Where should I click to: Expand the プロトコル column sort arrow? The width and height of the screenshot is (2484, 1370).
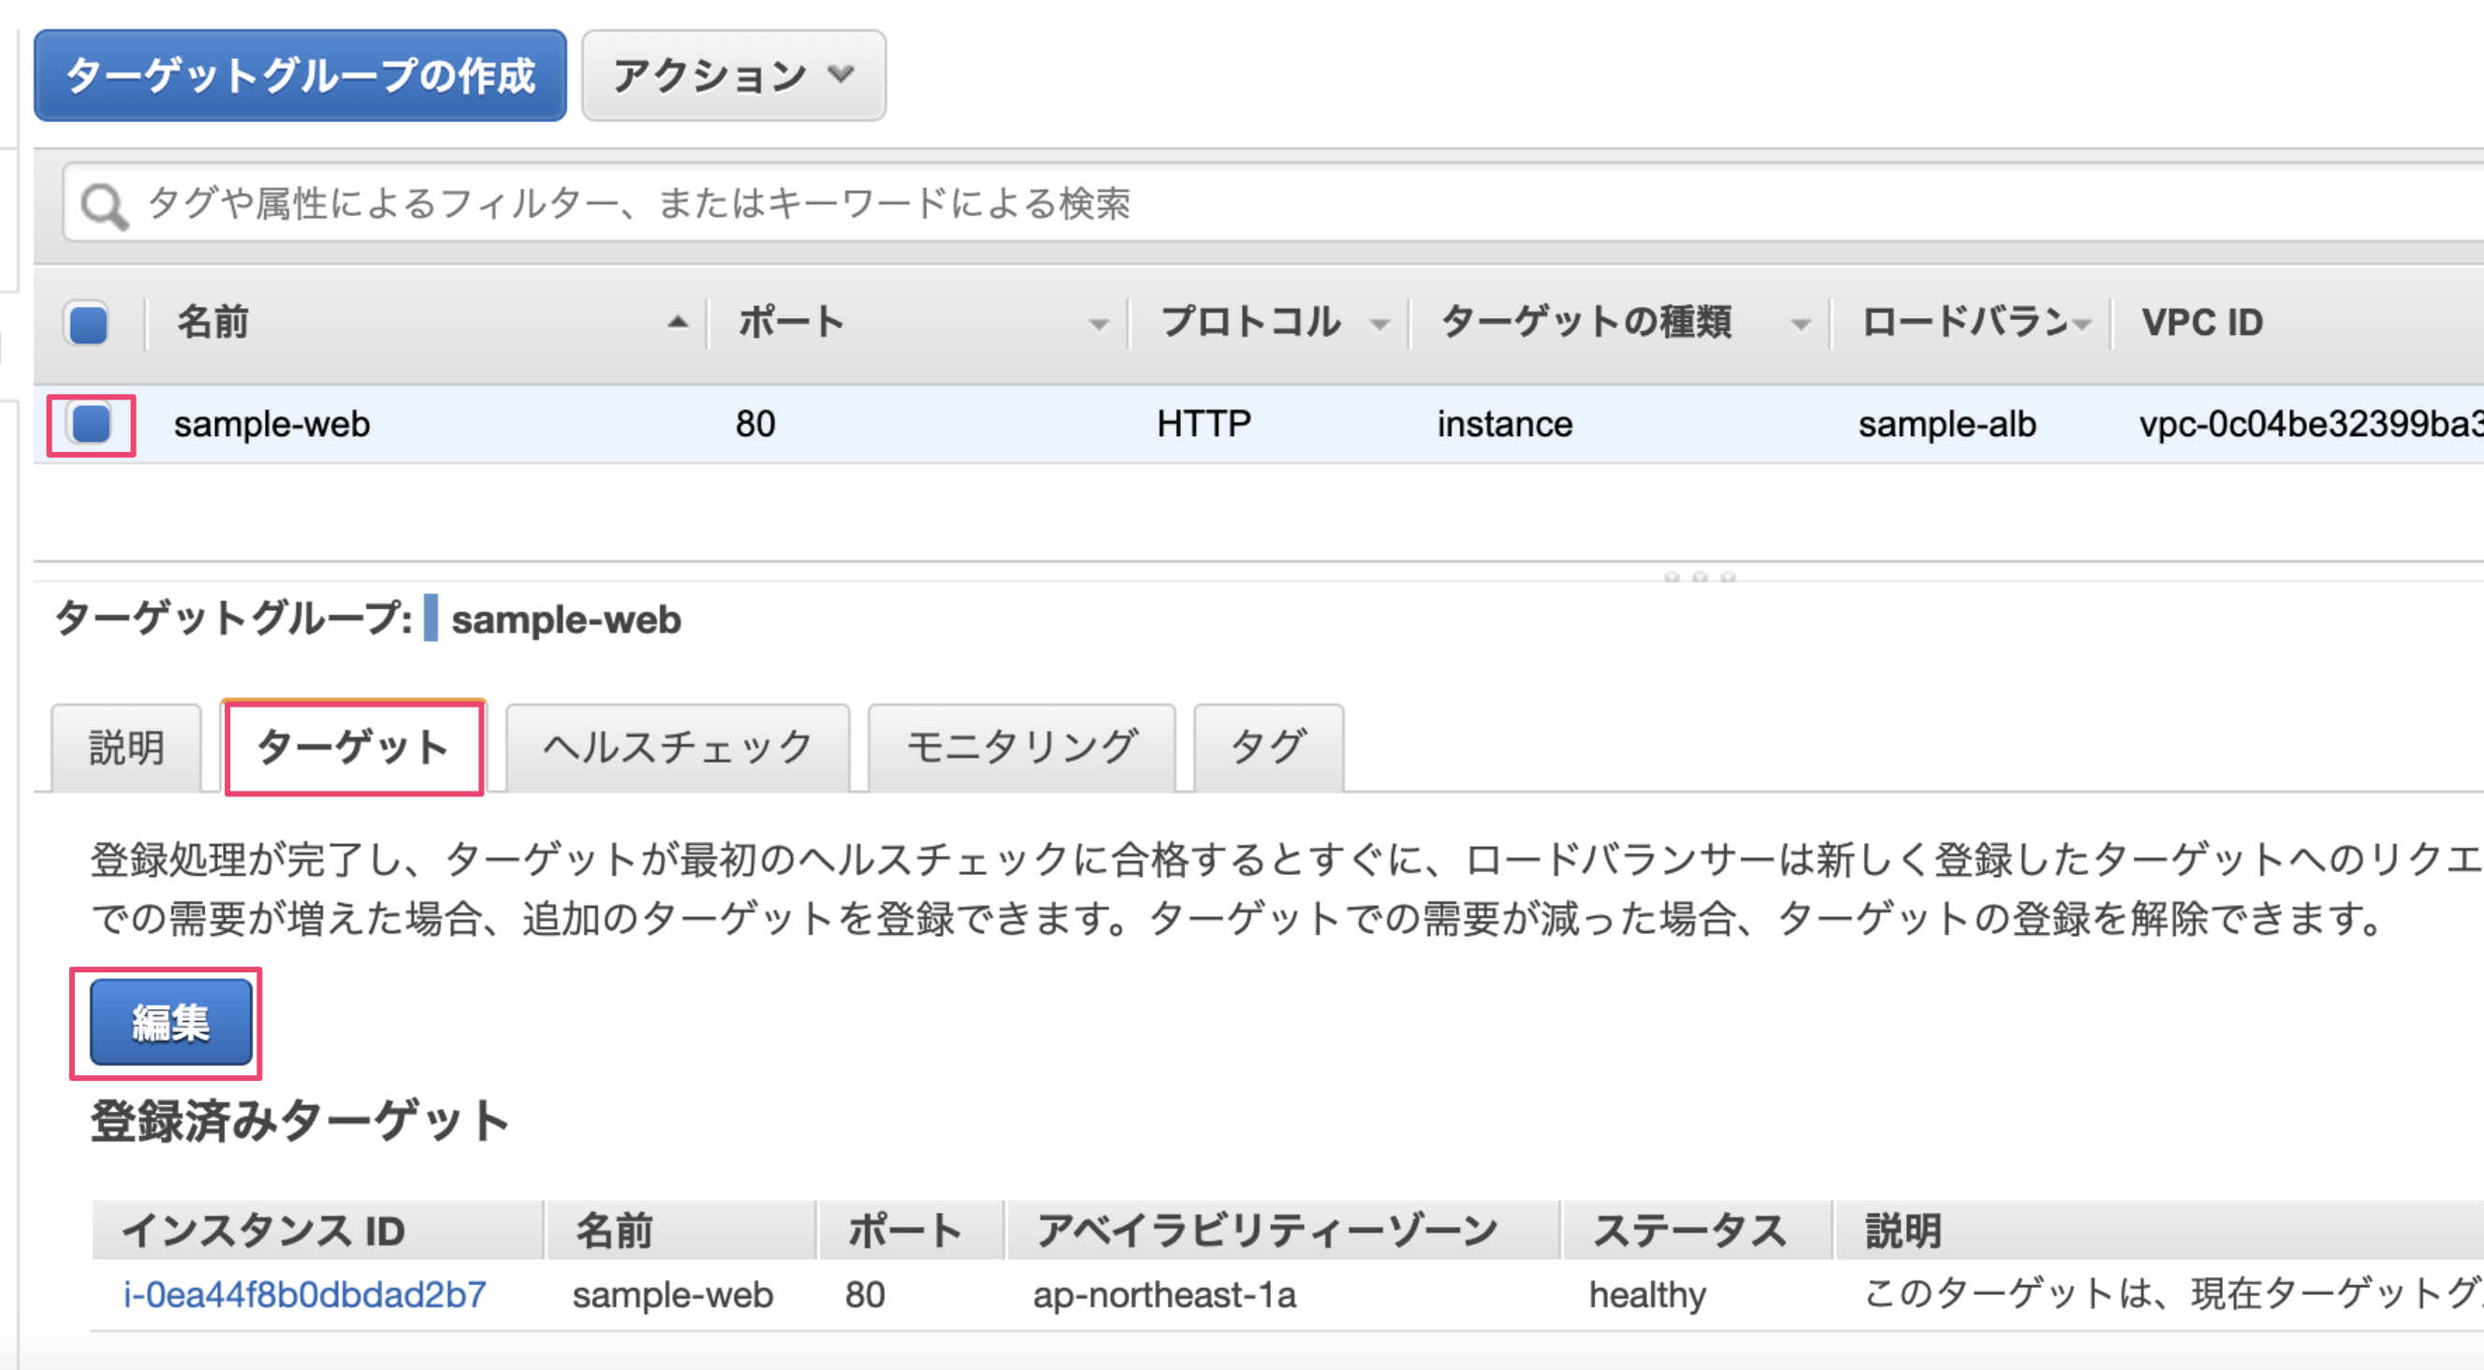(1380, 325)
